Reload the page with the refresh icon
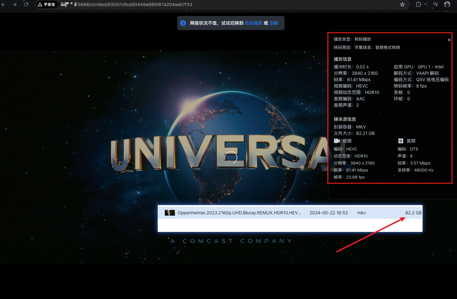This screenshot has width=457, height=299. pyautogui.click(x=26, y=4)
